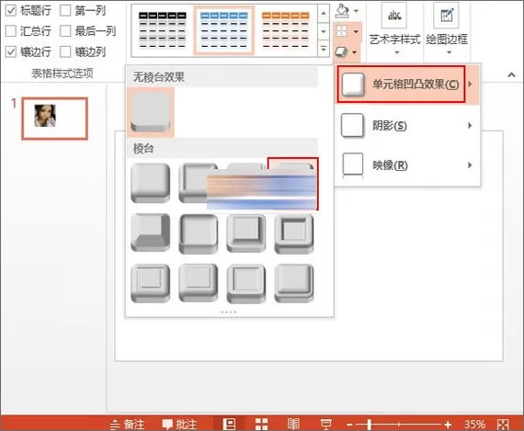Uncheck the 镶边行 checkbox

point(11,51)
